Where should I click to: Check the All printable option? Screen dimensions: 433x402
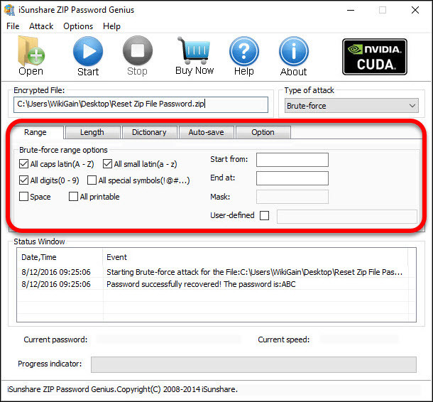click(x=73, y=197)
